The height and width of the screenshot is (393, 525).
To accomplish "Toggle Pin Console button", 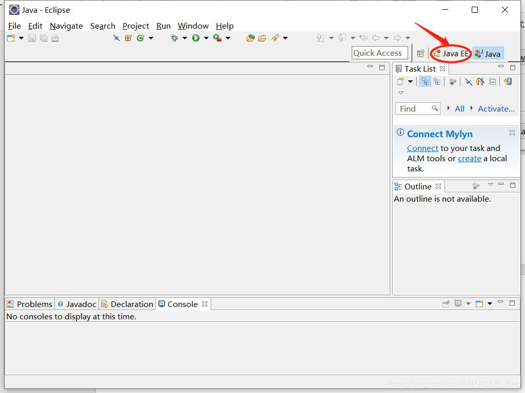I will pyautogui.click(x=446, y=303).
